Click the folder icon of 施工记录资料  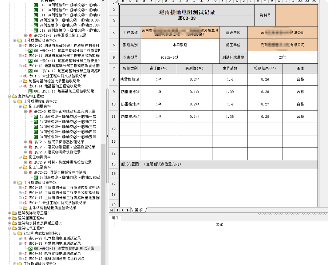point(25,167)
